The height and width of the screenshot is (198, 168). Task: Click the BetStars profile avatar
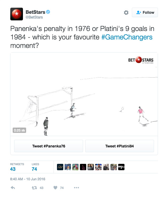16,14
